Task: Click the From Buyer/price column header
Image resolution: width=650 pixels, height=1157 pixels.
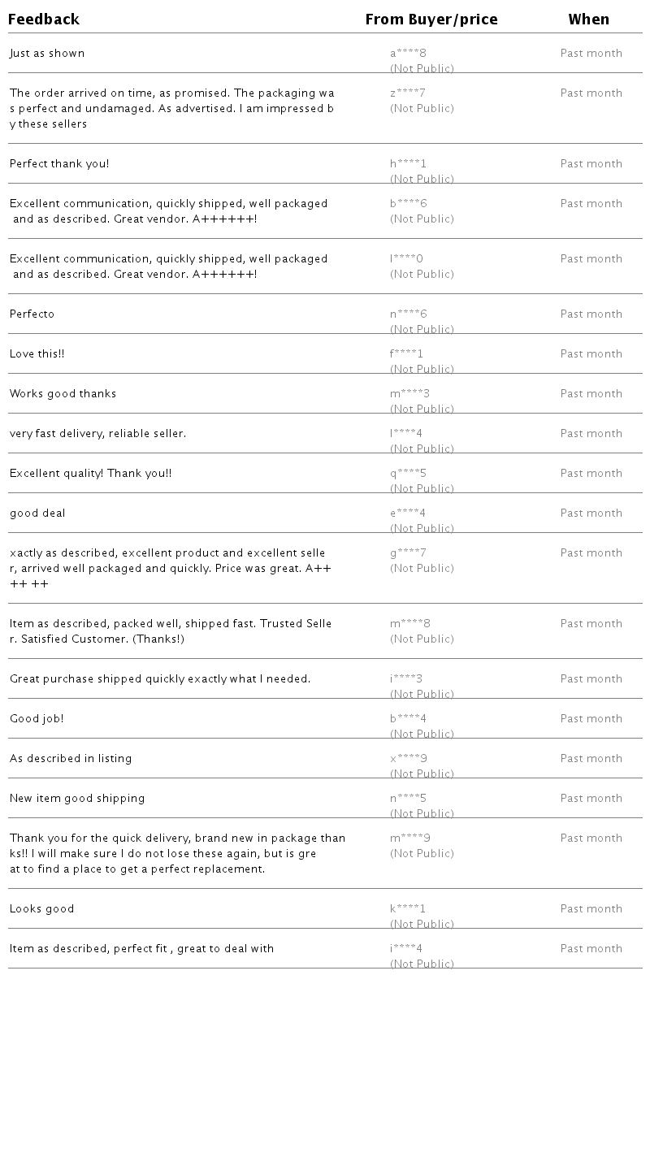Action: [x=431, y=19]
